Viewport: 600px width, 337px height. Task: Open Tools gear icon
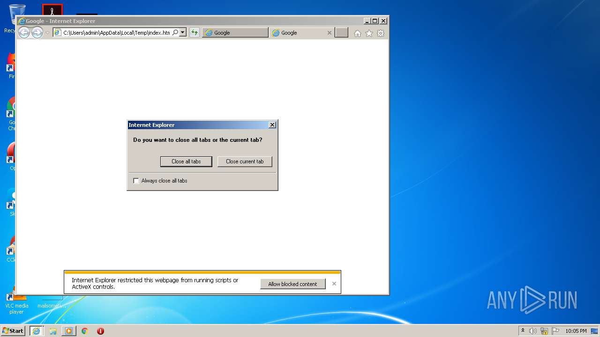point(381,33)
